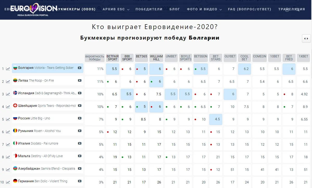
Task: Click the Bulgarian flag icon
Action: [15, 68]
